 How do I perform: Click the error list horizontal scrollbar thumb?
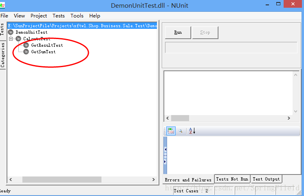click(180, 118)
